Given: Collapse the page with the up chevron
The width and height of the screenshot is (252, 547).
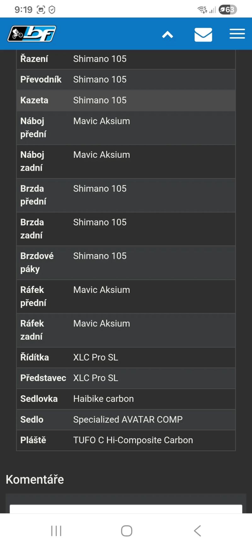Looking at the screenshot, I should point(168,35).
